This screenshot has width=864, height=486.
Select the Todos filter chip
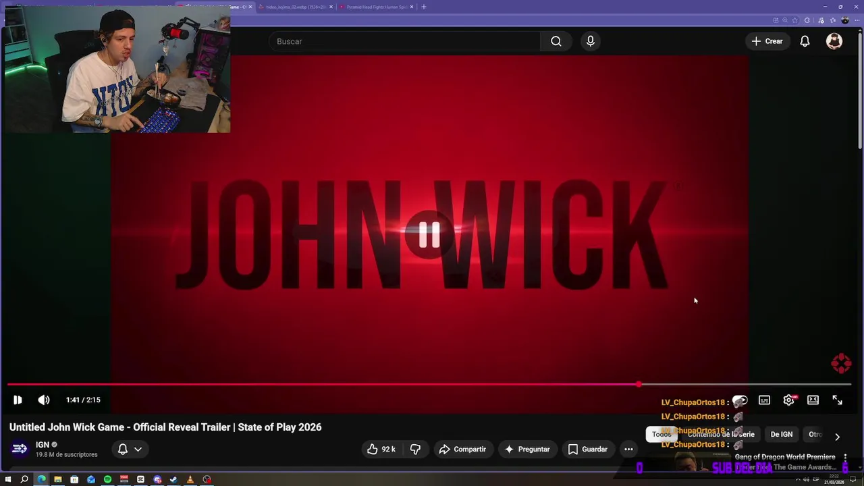click(661, 434)
